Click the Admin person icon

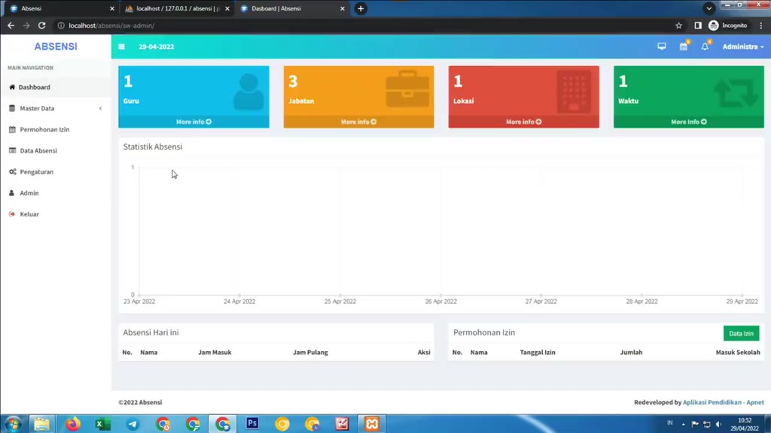11,192
